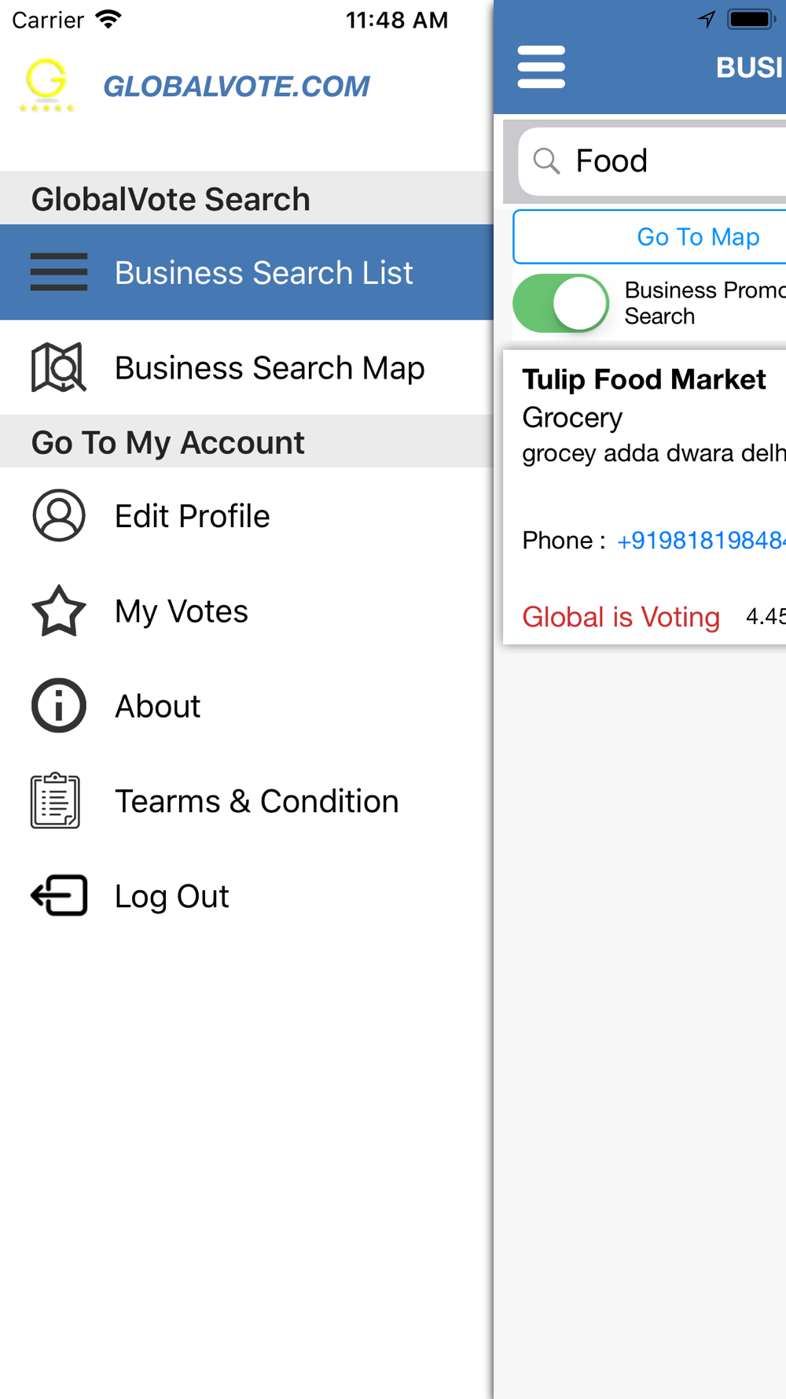Viewport: 786px width, 1399px height.
Task: Click the About info icon
Action: coord(59,706)
